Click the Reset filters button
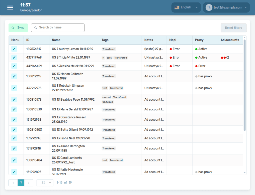The image size is (255, 195). (x=233, y=28)
